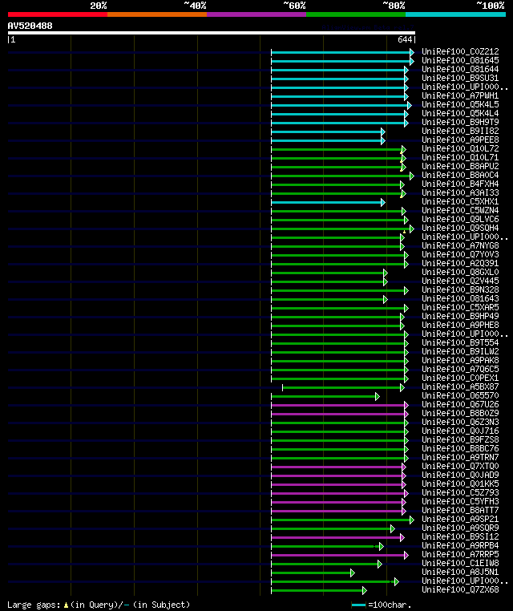Image resolution: width=513 pixels, height=611 pixels.
Task: Click the cyan ~100% identity legend segment
Action: 455,14
